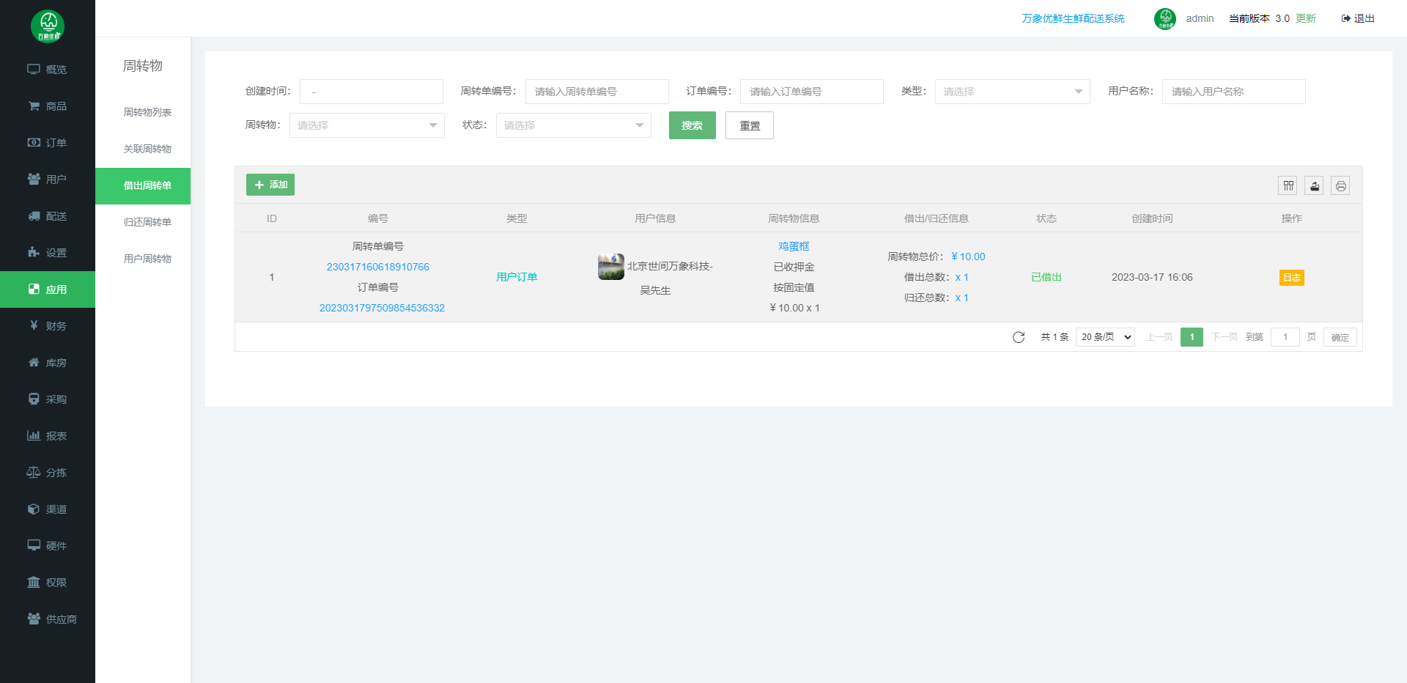Open the orange 日志 log button
This screenshot has height=683, width=1407.
coord(1292,278)
